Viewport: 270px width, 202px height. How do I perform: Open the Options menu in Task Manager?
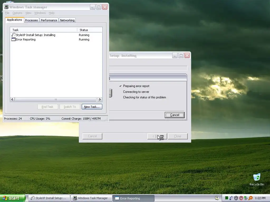click(17, 13)
